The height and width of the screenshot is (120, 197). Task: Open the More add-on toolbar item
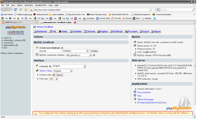coord(137,18)
